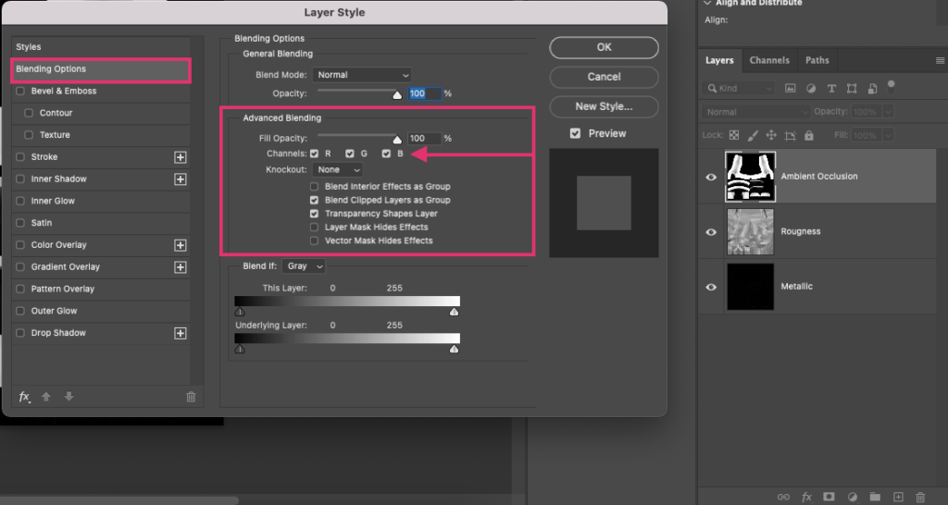Click the link layers icon
This screenshot has width=948, height=505.
click(783, 498)
